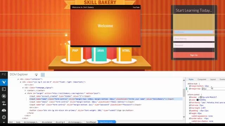Disable the color property checkbox
225x126 pixels.
pos(190,100)
